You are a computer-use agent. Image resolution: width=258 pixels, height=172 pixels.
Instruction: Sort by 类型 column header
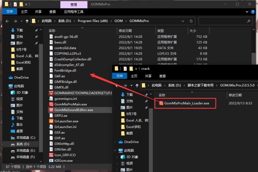point(172,31)
